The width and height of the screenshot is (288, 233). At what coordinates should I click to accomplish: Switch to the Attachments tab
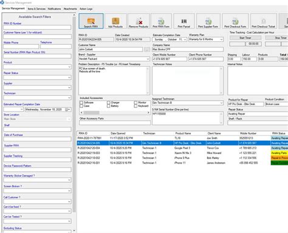tap(70, 8)
